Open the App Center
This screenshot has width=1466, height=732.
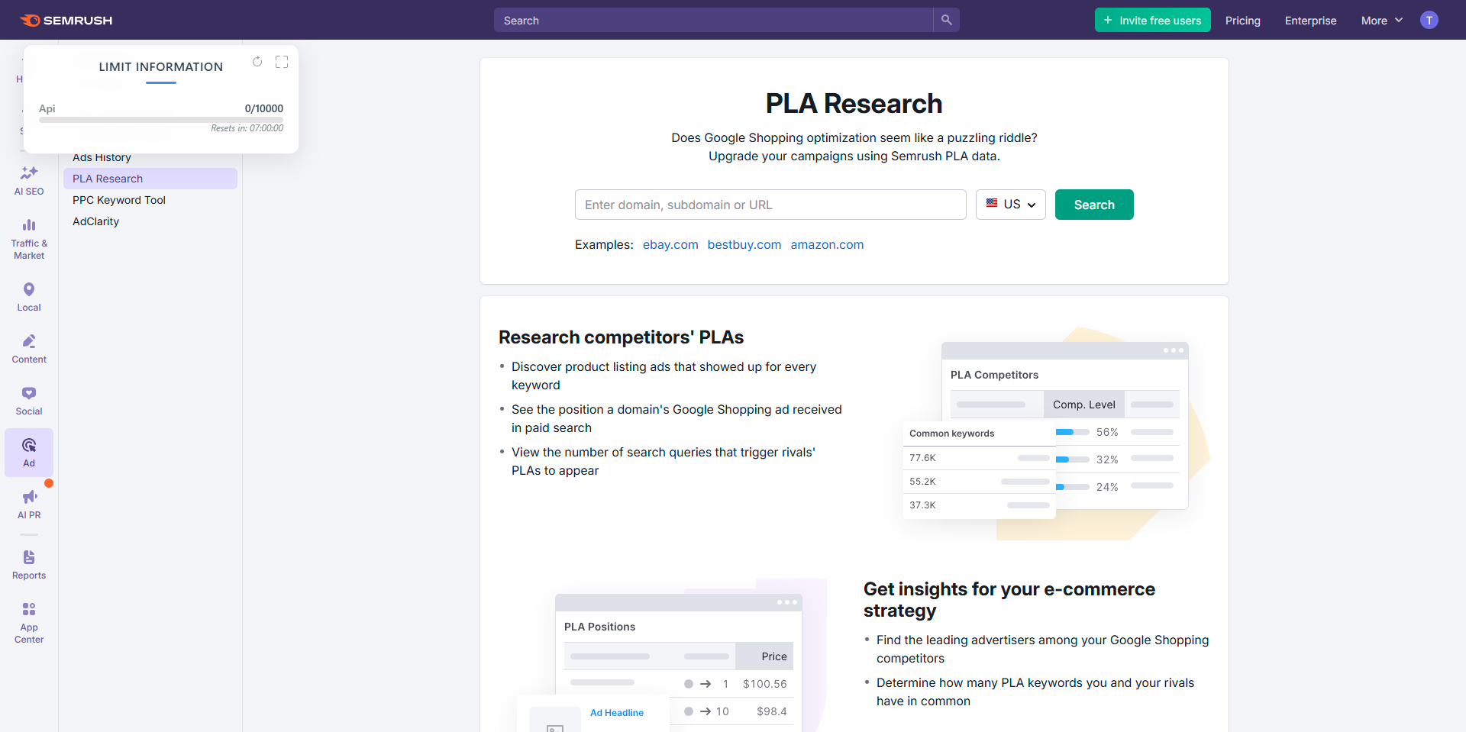(28, 621)
